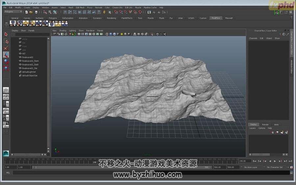Click create layer from selected icon
This screenshot has height=185, width=296.
click(286, 132)
